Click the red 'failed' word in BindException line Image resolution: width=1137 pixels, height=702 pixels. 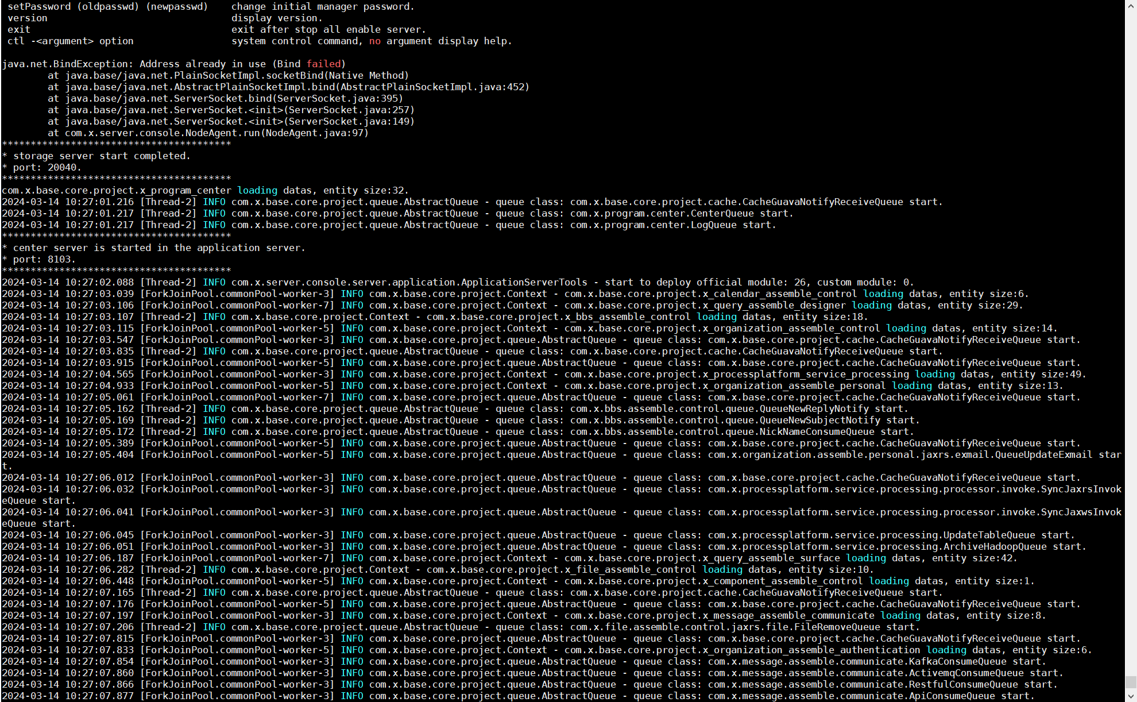tap(323, 64)
